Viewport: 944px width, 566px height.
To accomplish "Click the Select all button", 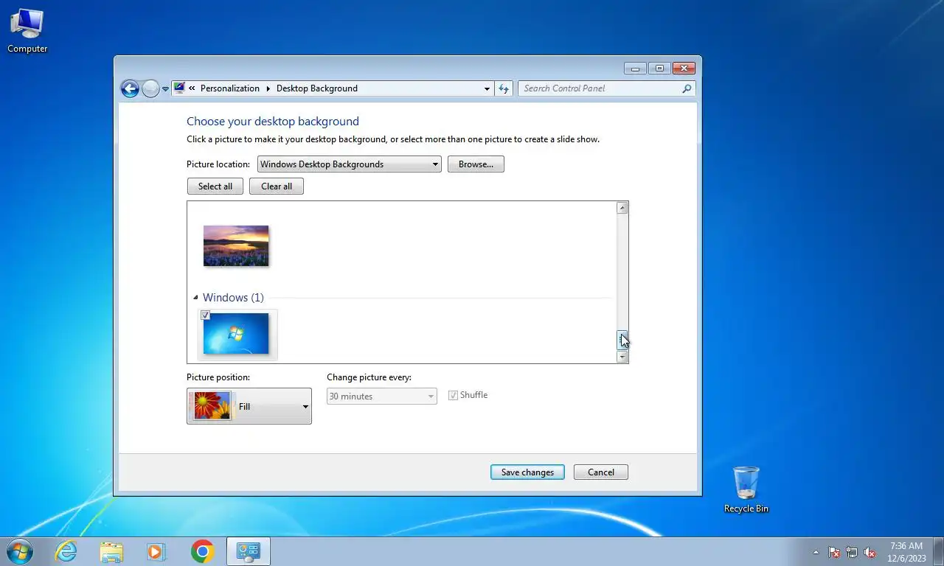I will [215, 186].
